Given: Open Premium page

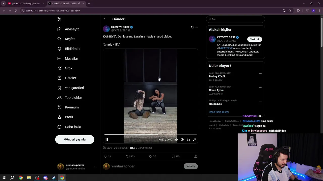Looking at the screenshot, I should coord(68,107).
